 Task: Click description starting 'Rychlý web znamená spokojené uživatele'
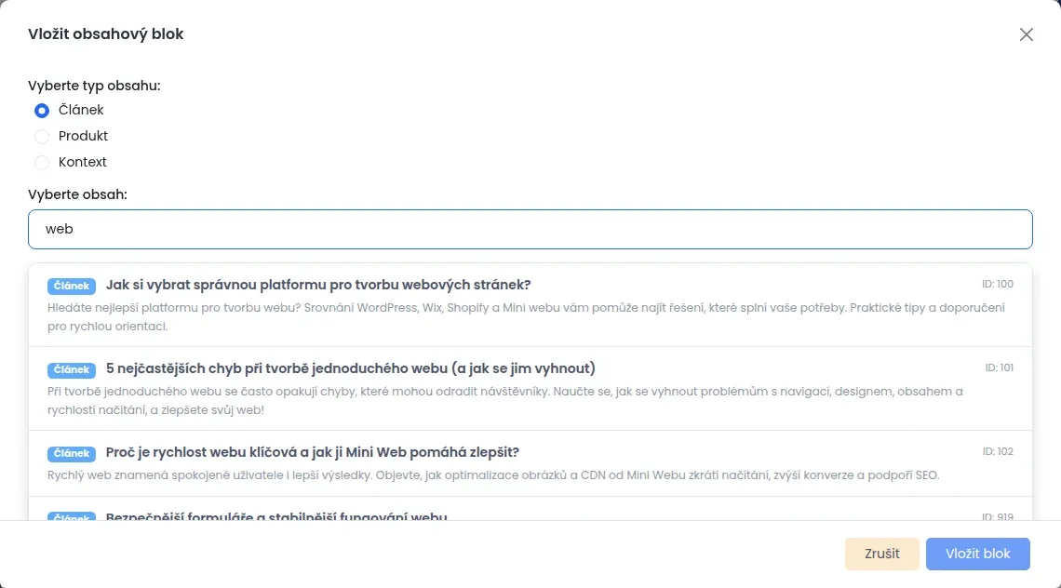(x=493, y=475)
